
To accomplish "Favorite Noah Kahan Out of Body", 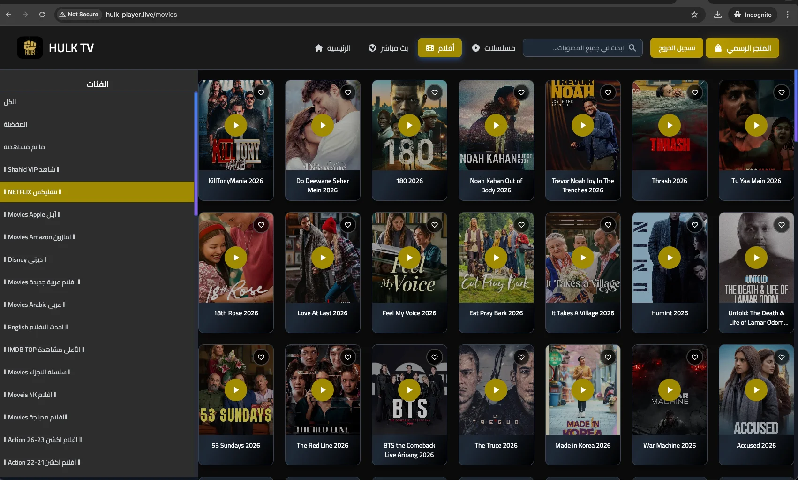I will point(521,92).
